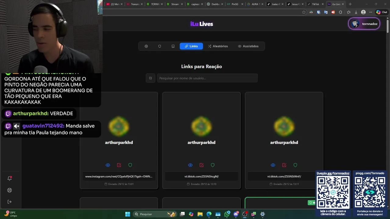Click shield icon on ZS5NShcgM TikTok card
Screen dimensions: 390x219
pos(213,165)
